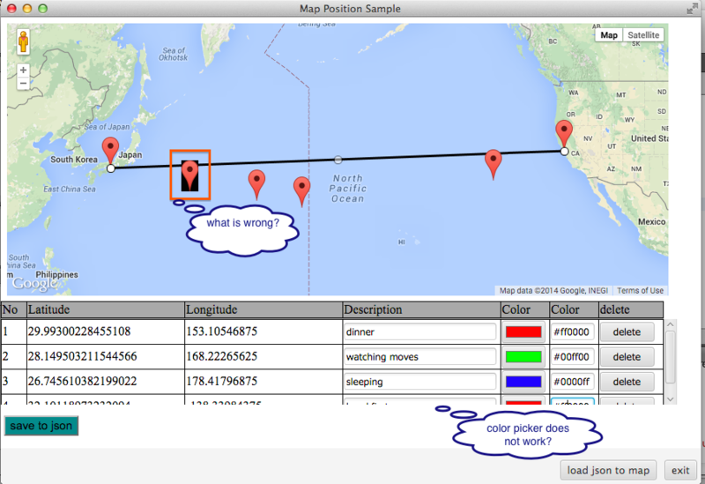This screenshot has width=705, height=484.
Task: Click the fullscreen icon in title bar
Action: click(x=692, y=8)
